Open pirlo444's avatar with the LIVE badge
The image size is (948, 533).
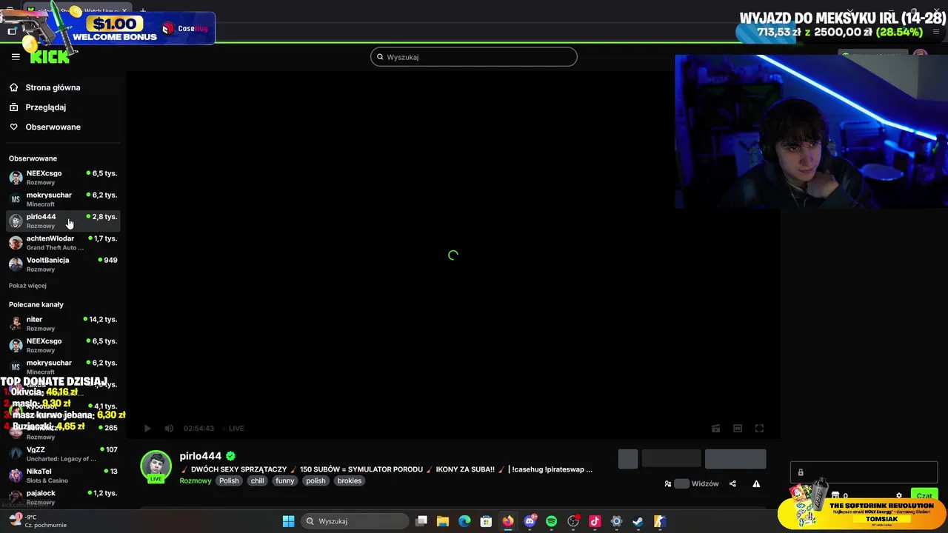click(156, 466)
